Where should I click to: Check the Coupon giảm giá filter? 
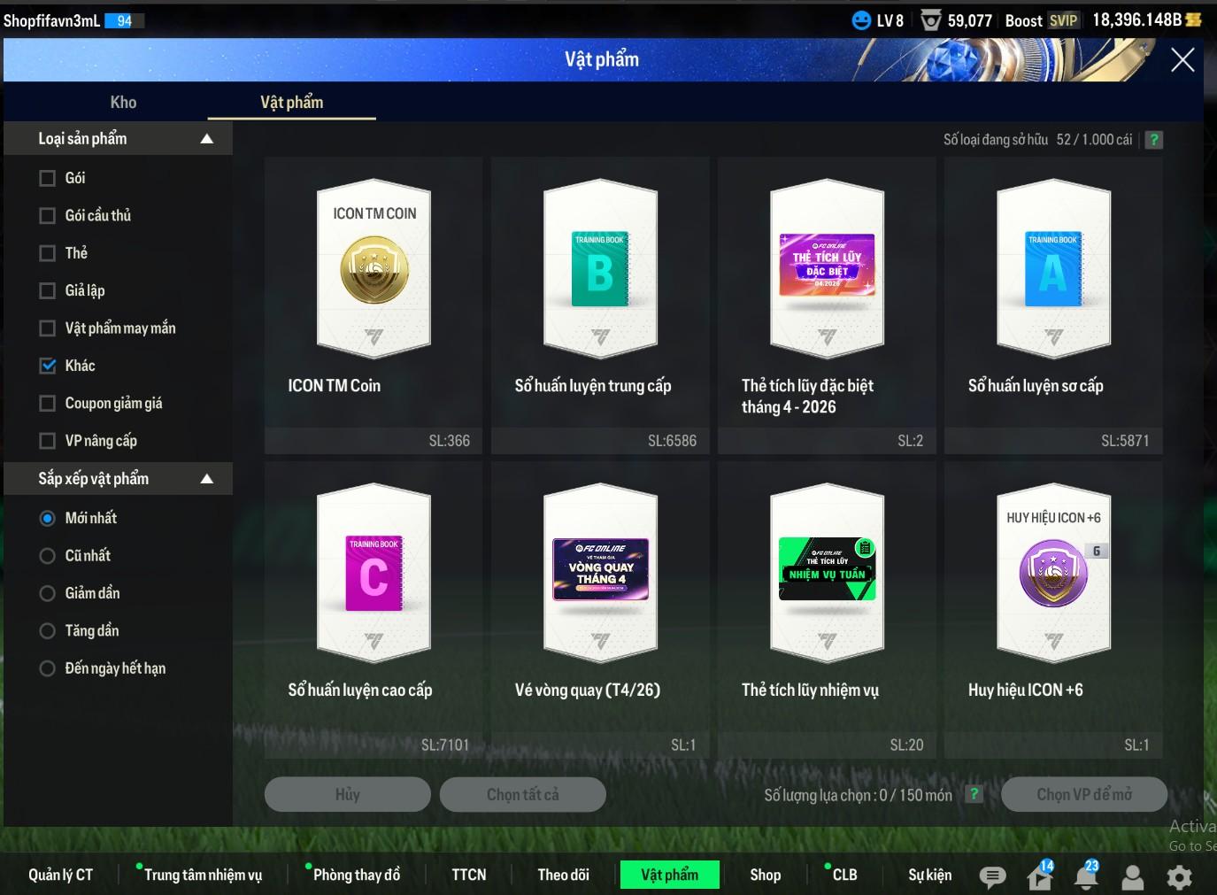click(x=48, y=404)
